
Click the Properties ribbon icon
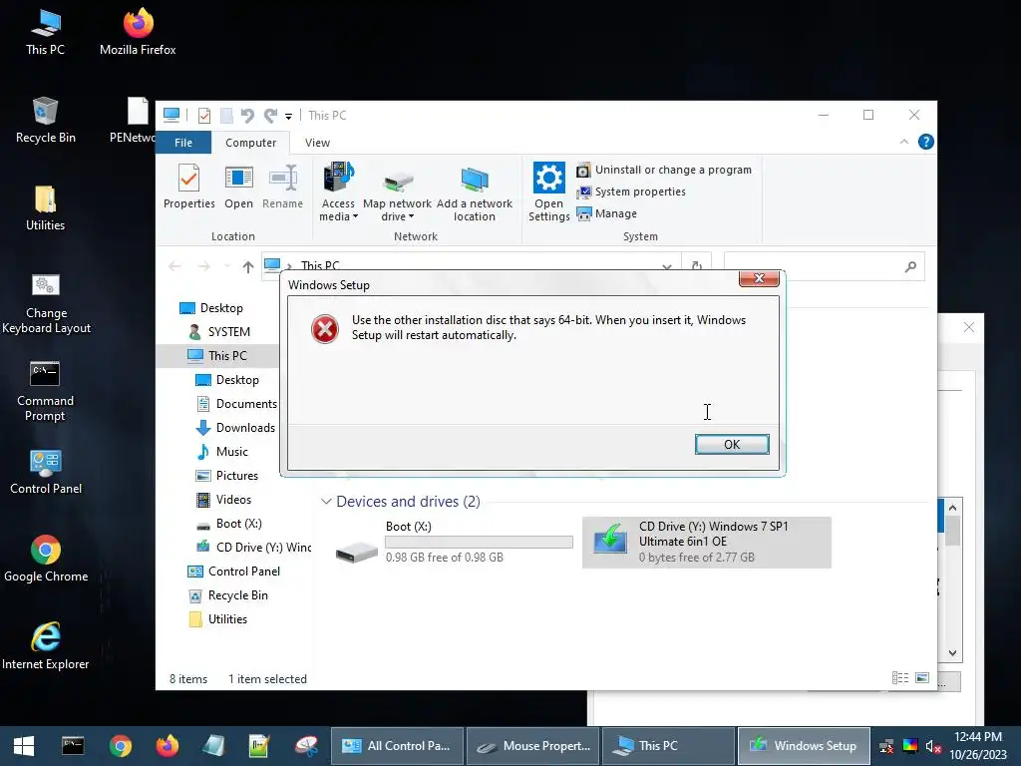click(188, 187)
